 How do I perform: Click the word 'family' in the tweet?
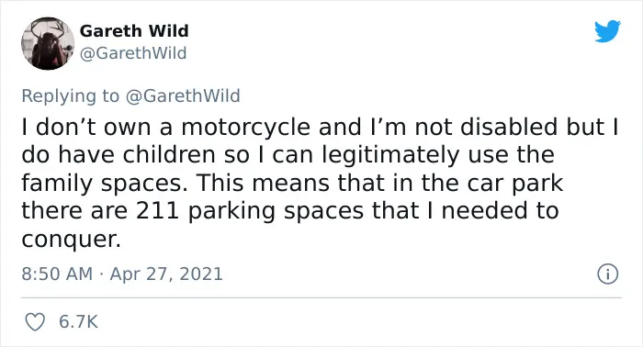click(x=57, y=183)
